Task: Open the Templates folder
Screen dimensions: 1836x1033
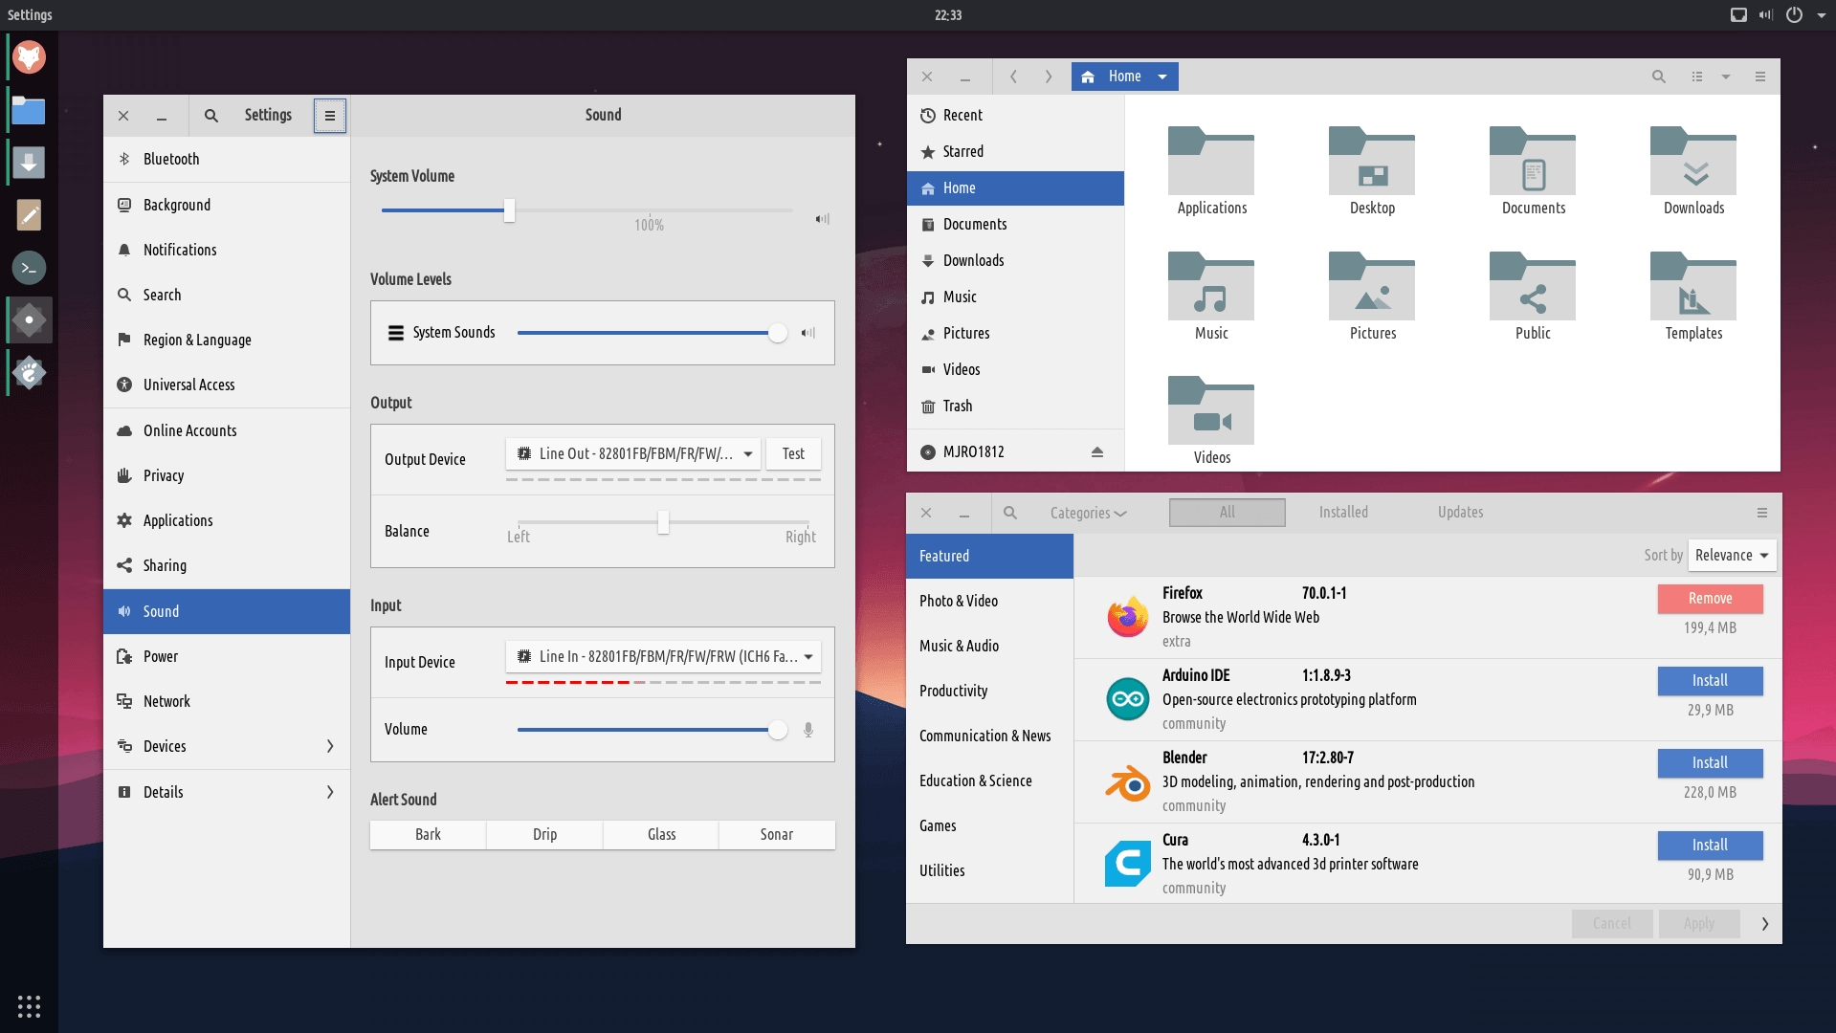Action: 1692,297
